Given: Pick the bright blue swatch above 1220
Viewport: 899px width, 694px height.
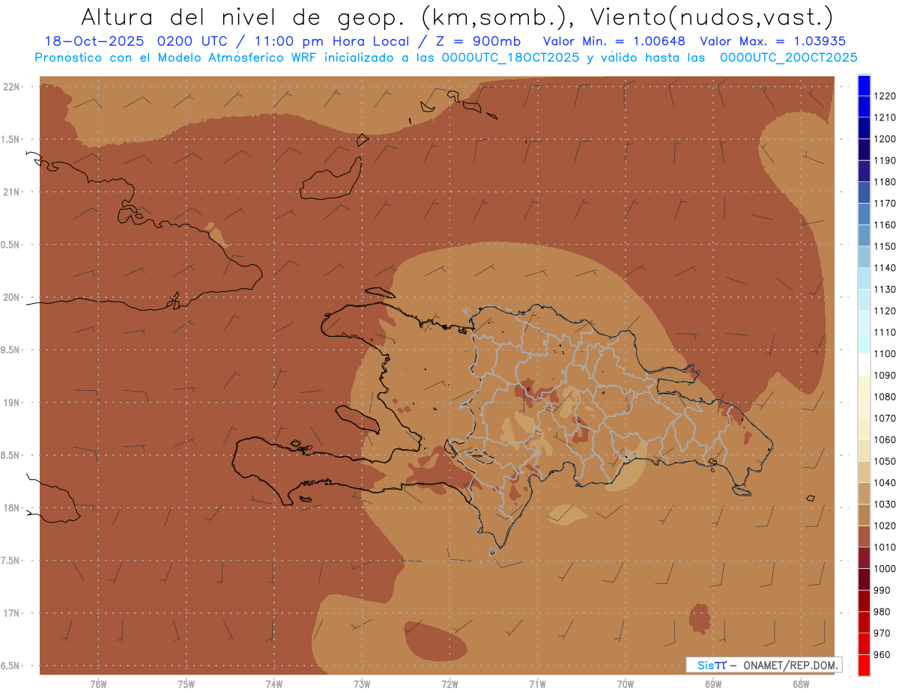Looking at the screenshot, I should point(864,85).
